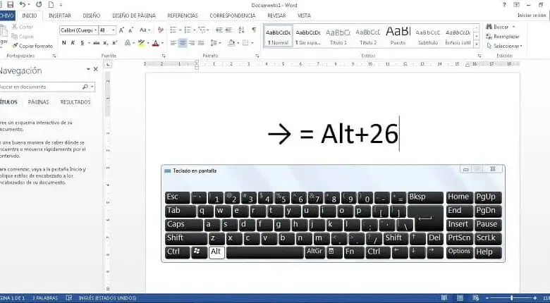This screenshot has width=550, height=303.
Task: Toggle show paragraph marks ¶
Action: pos(254,30)
